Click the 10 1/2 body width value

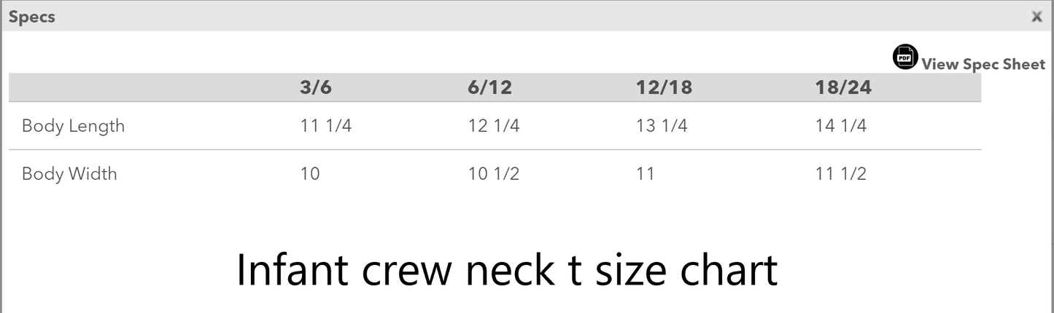pyautogui.click(x=494, y=174)
